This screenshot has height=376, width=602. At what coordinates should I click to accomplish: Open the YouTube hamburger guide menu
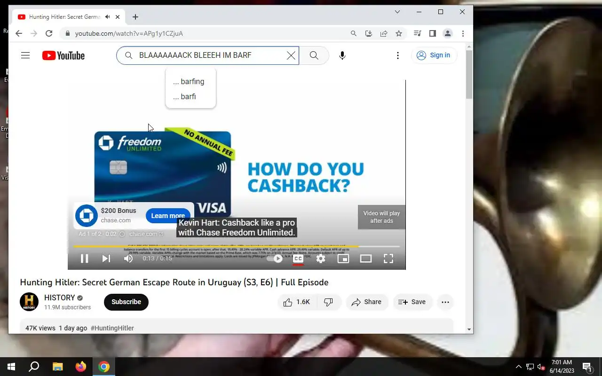(25, 55)
